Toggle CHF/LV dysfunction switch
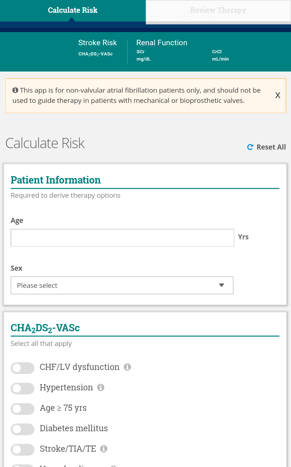This screenshot has width=291, height=467. click(x=23, y=368)
